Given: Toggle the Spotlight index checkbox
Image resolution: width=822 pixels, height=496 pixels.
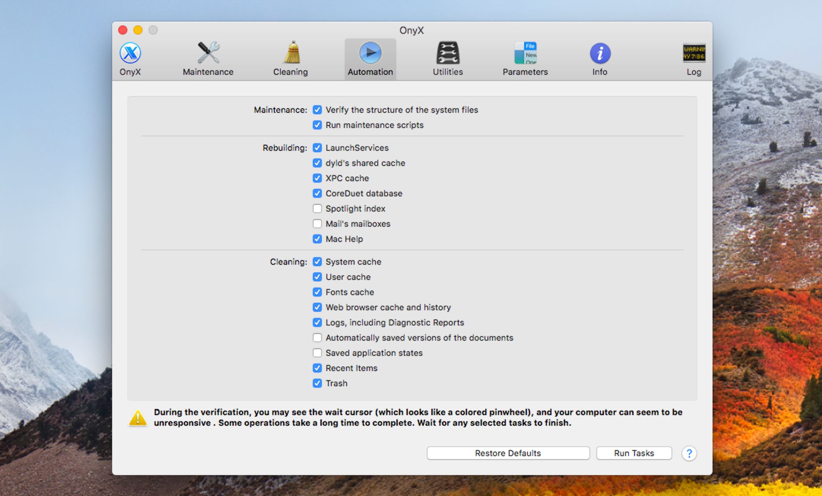Looking at the screenshot, I should coord(317,209).
